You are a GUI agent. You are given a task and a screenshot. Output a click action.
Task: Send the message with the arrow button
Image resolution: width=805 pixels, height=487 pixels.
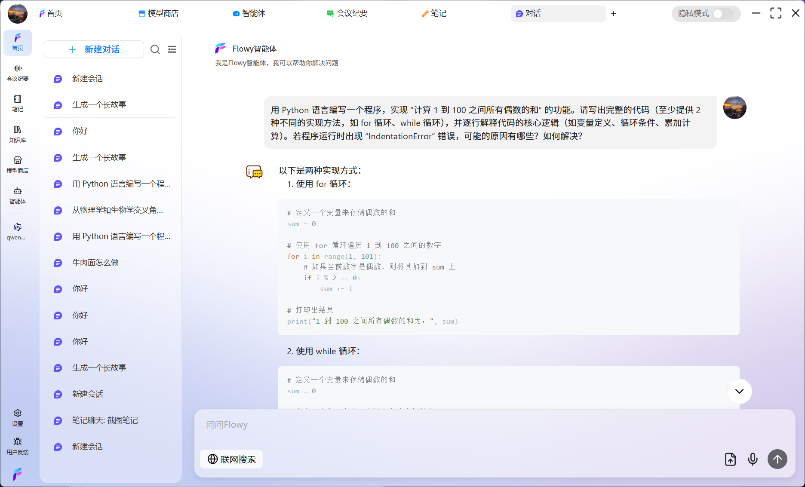pos(777,459)
